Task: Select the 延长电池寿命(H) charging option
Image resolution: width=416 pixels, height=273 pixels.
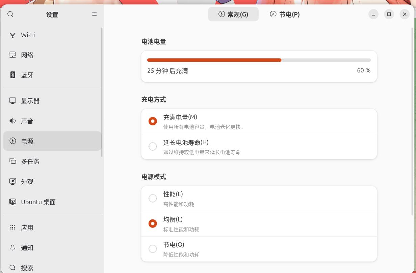Action: click(x=259, y=147)
